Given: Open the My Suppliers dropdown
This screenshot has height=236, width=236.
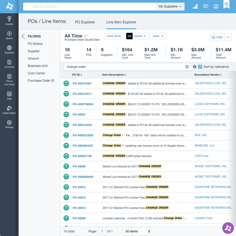Looking at the screenshot, I should pos(170,6).
